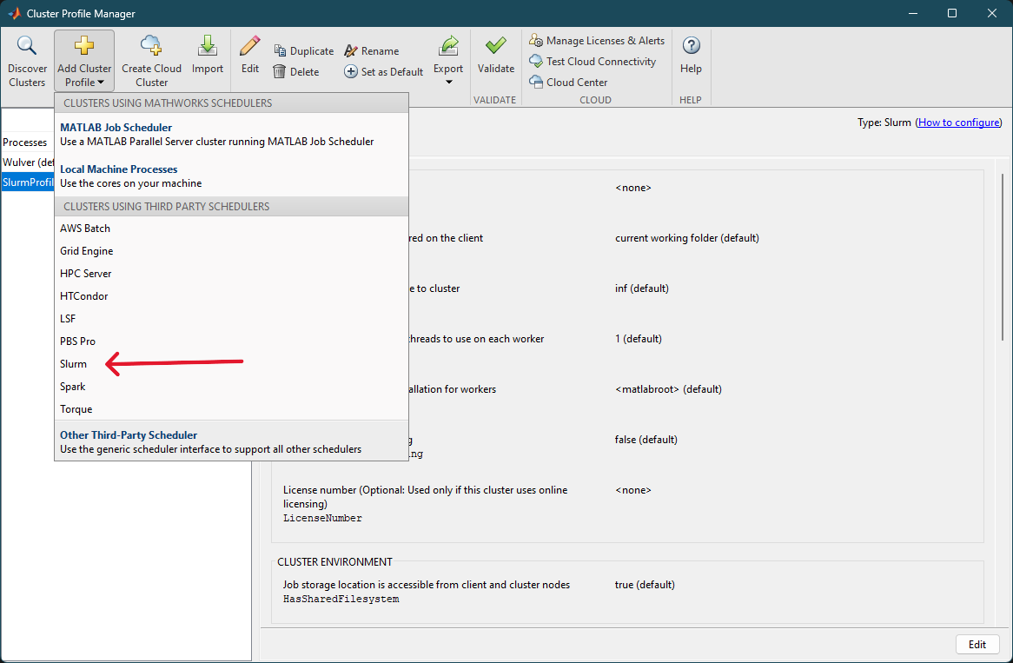This screenshot has width=1013, height=663.
Task: Click the Edit pencil icon in toolbar
Action: (250, 46)
